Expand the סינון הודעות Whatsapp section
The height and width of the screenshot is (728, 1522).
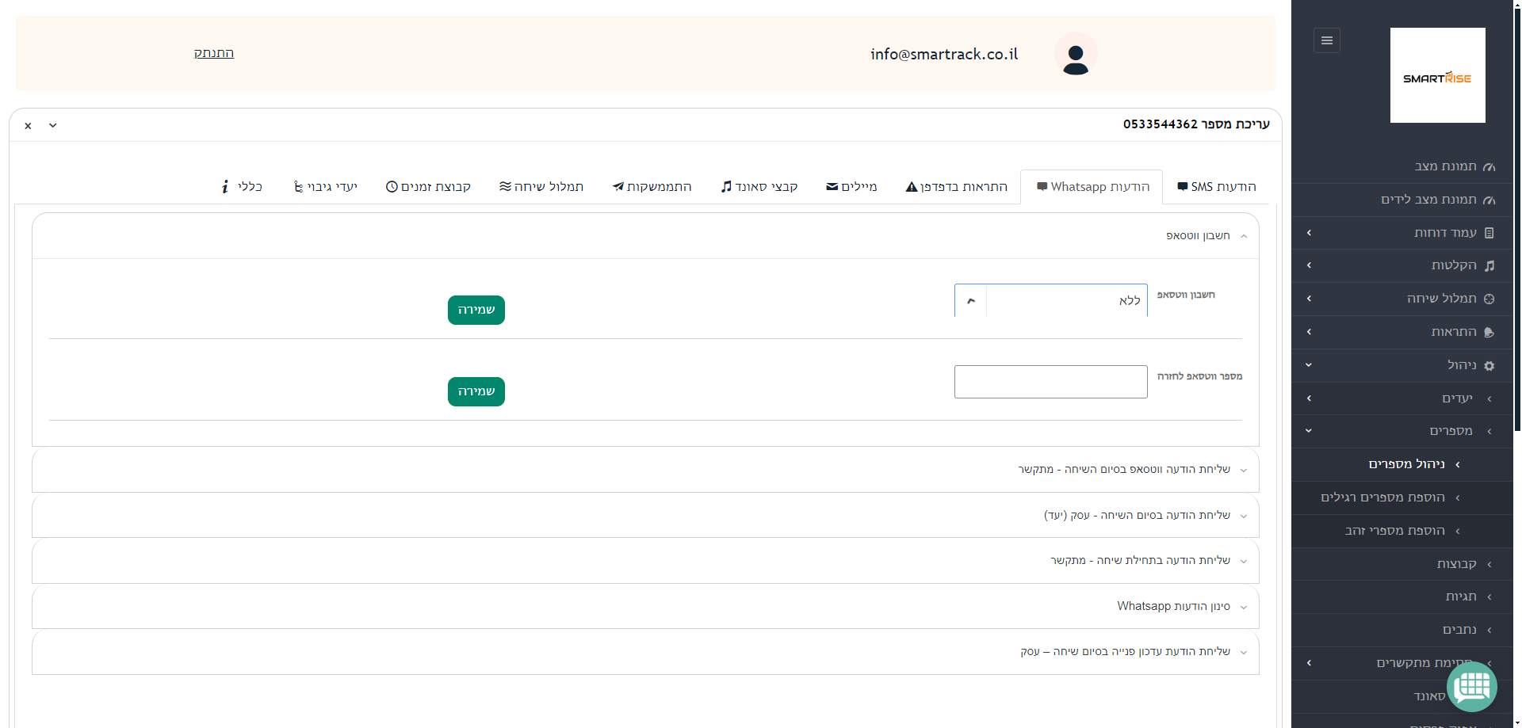pos(645,607)
